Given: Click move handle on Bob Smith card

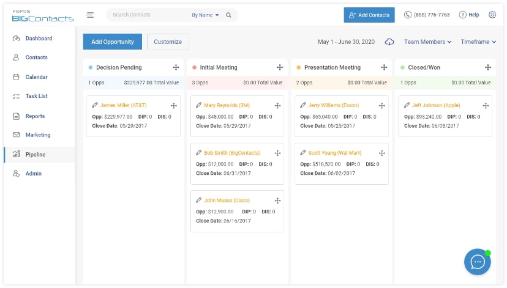Looking at the screenshot, I should [x=277, y=153].
